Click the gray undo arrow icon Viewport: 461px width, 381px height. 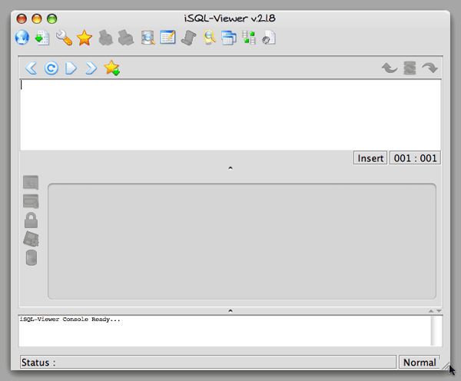(390, 68)
